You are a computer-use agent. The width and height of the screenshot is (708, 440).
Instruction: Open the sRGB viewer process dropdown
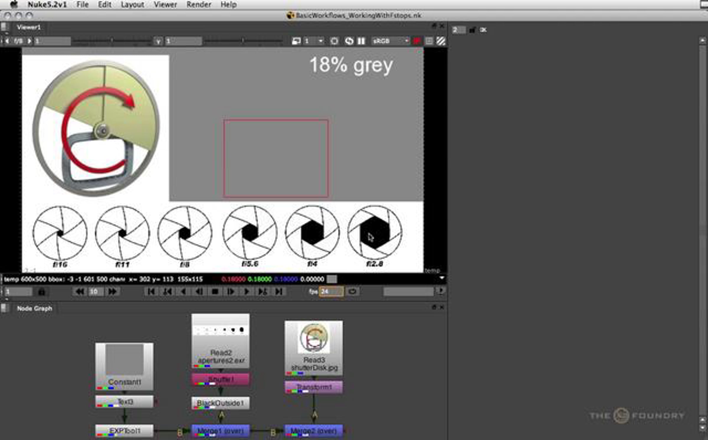(390, 41)
